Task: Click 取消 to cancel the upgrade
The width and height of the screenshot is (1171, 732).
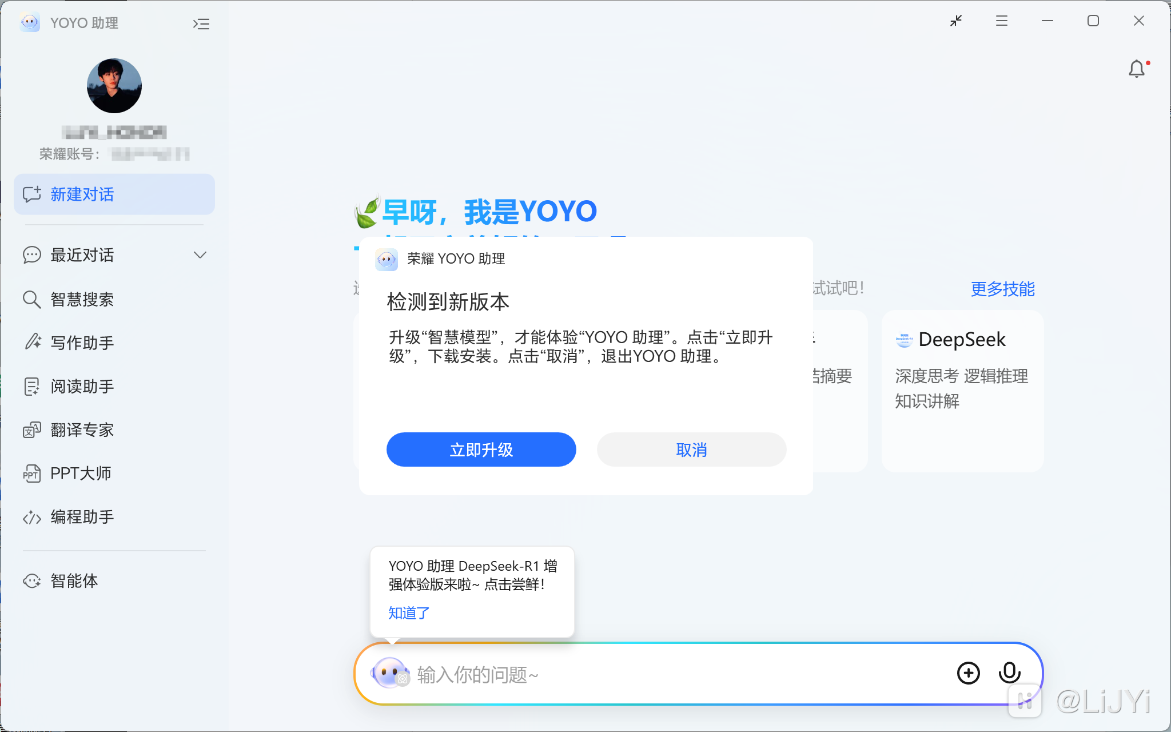Action: click(x=692, y=449)
